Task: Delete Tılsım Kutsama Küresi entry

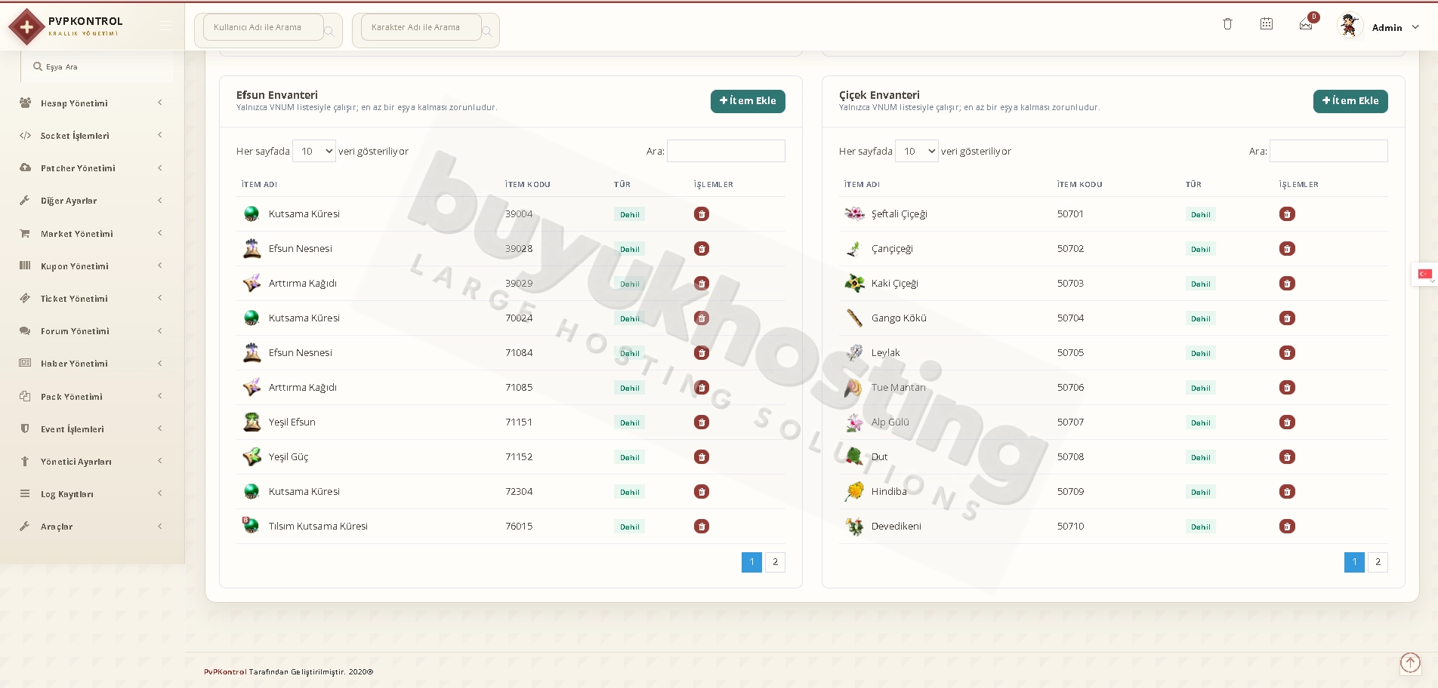Action: coord(702,527)
